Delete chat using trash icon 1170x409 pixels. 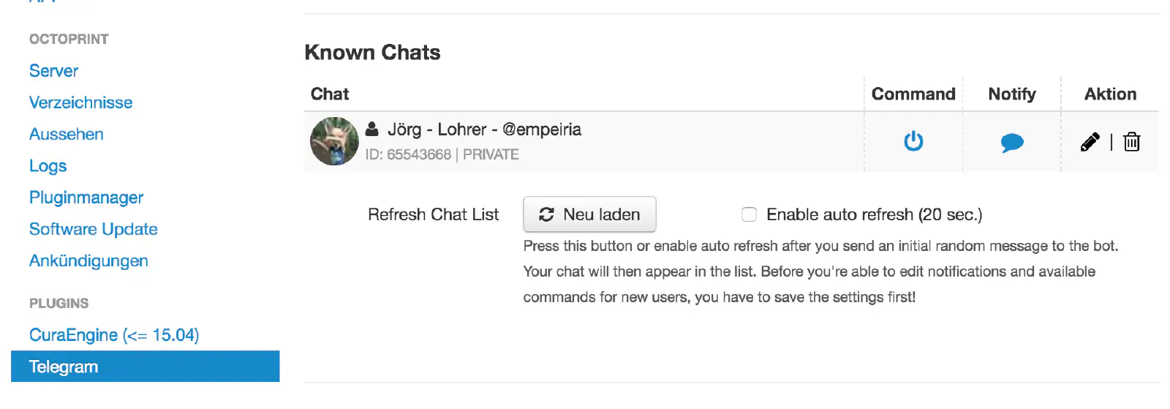tap(1131, 141)
